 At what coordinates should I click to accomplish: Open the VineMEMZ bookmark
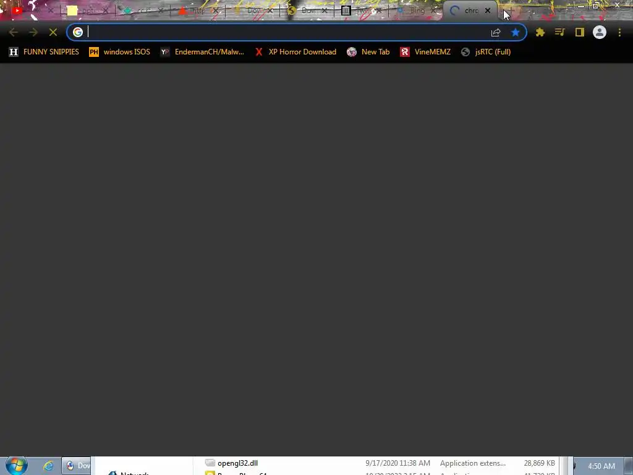(x=425, y=52)
